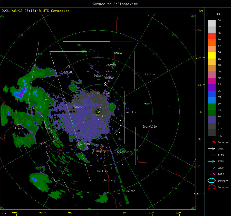The image size is (231, 216).
Task: Click the yellow diamond marker above Calgary
Action: tap(101, 148)
